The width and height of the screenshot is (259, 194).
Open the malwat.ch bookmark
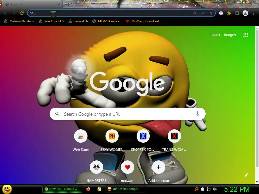coord(78,21)
